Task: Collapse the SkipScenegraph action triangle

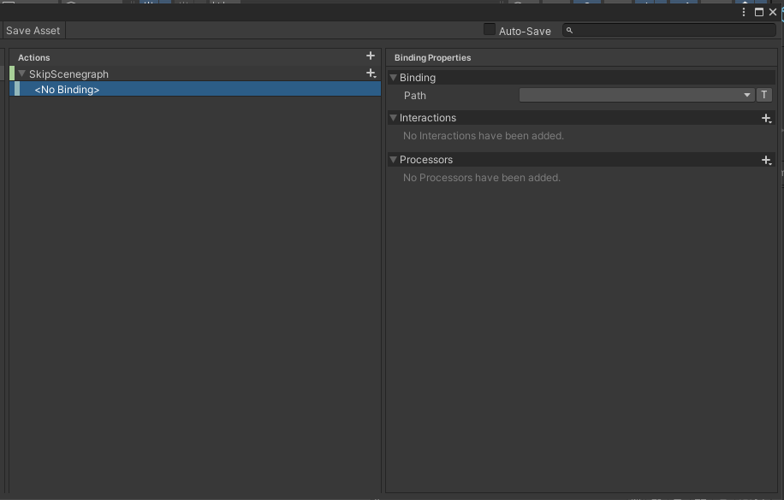Action: (22, 74)
